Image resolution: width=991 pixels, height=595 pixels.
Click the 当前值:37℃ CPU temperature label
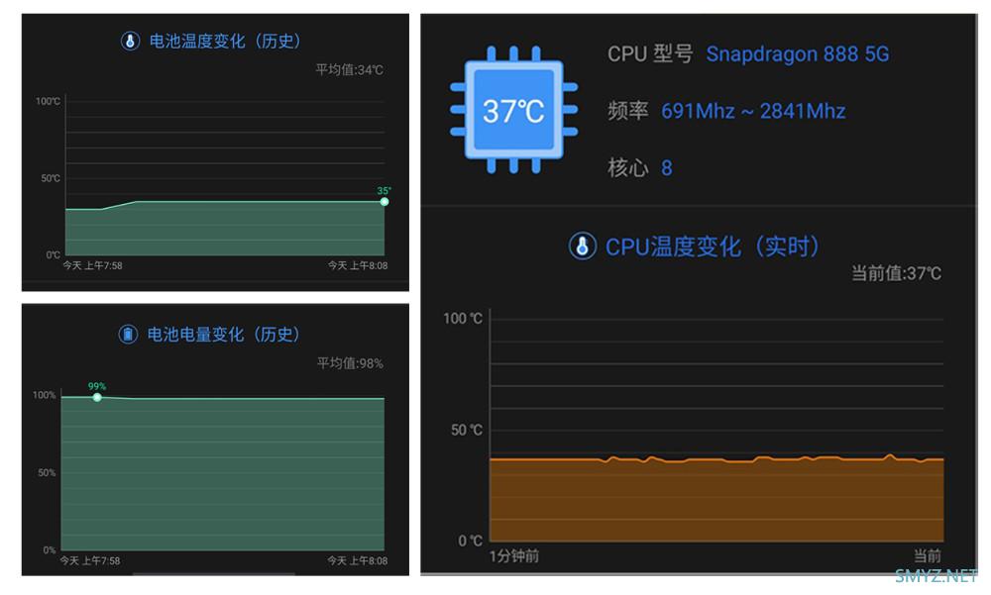896,273
